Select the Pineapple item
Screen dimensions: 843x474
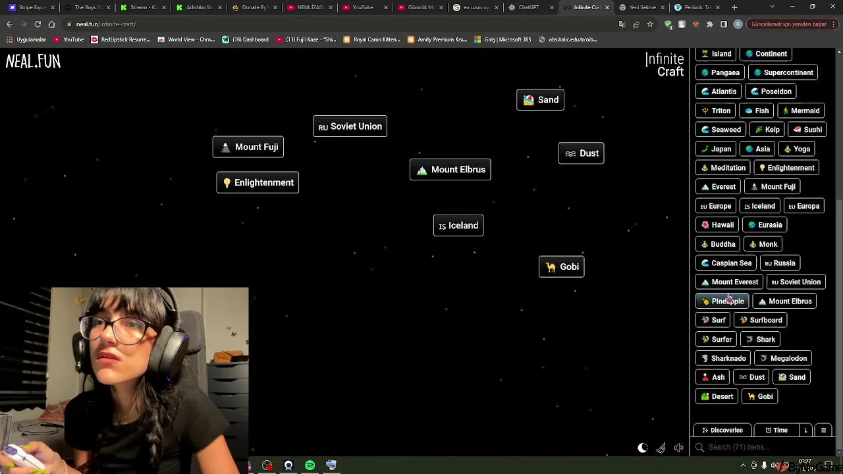pyautogui.click(x=722, y=301)
